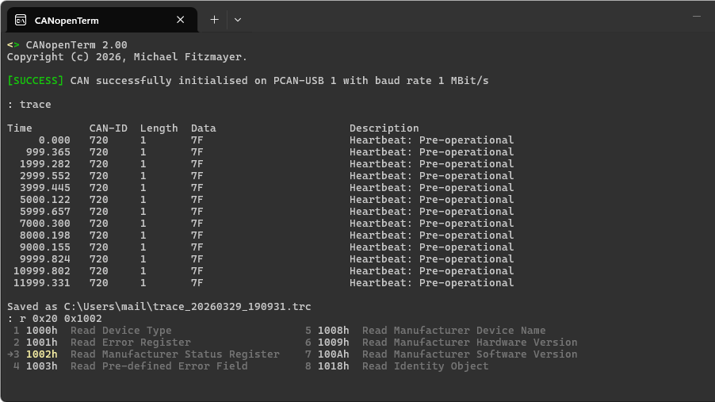The image size is (715, 402).
Task: Click the saved trace file path
Action: coord(187,307)
